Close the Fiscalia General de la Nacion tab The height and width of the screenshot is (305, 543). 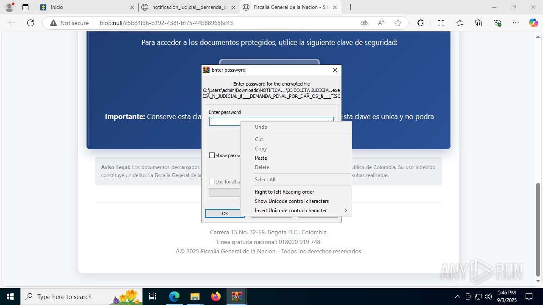pos(335,7)
